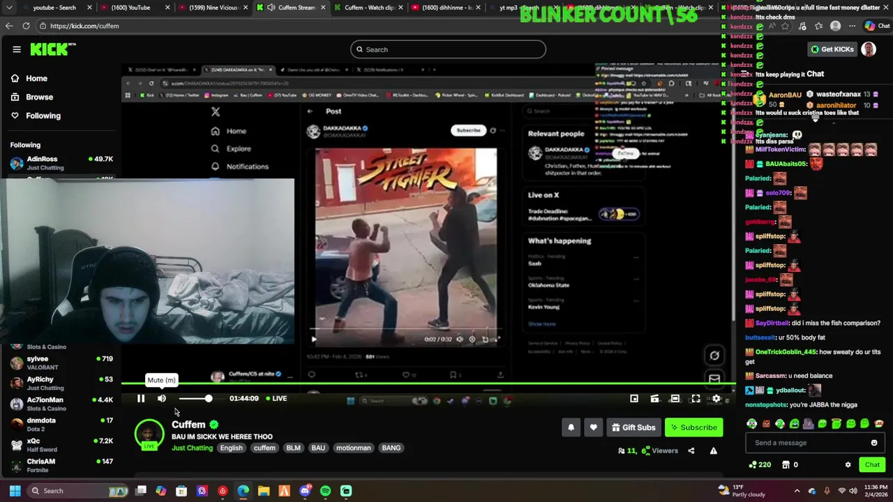
Task: Open Gift Subs button
Action: tap(633, 427)
